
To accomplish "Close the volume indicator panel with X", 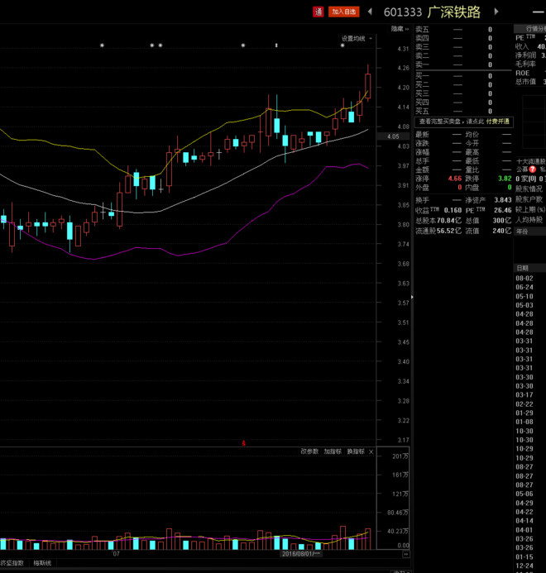I will tap(371, 452).
